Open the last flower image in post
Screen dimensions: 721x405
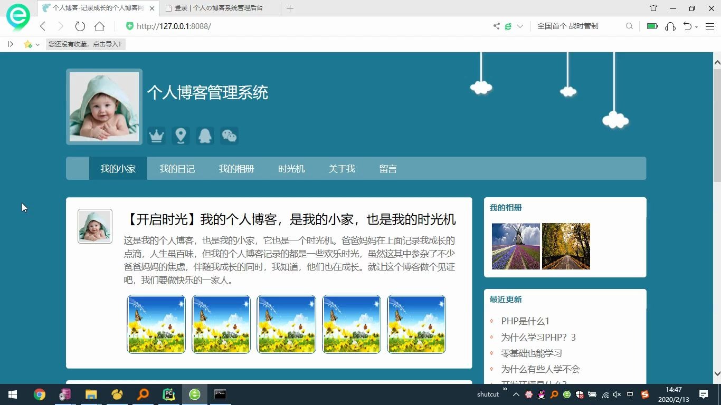point(416,324)
